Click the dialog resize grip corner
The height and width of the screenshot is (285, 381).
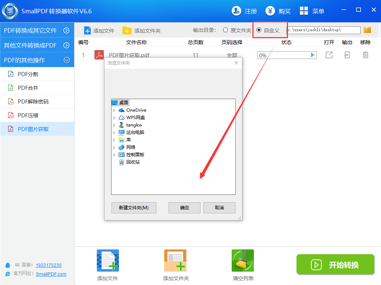239,218
